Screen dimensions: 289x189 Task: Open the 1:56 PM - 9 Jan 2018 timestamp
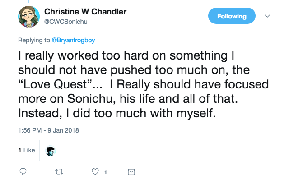click(x=48, y=130)
